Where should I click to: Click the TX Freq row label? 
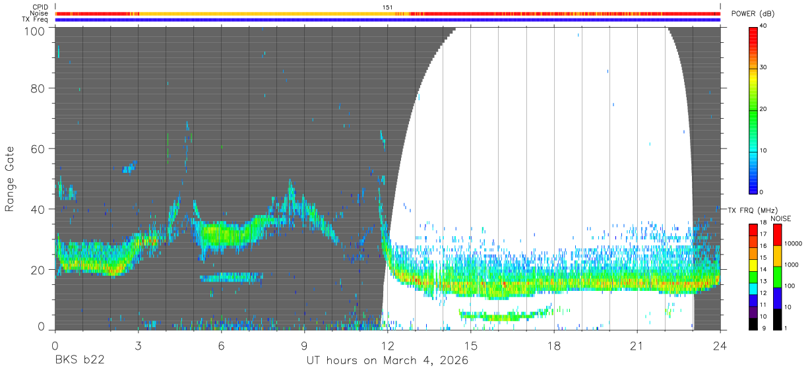tap(35, 20)
